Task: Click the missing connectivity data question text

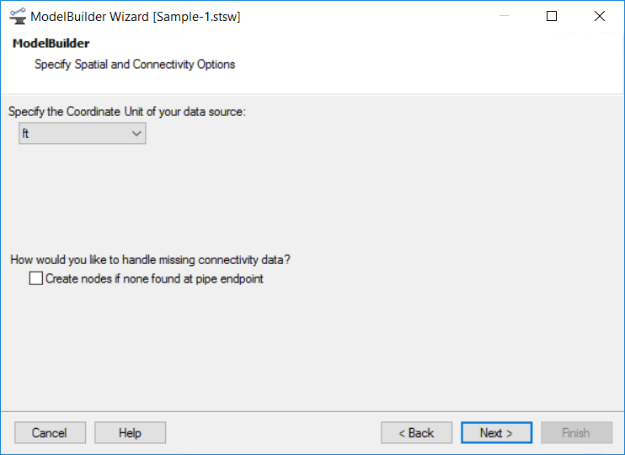Action: (150, 260)
